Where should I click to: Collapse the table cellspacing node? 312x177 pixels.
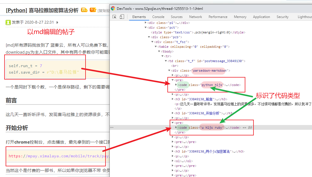tap(156, 46)
